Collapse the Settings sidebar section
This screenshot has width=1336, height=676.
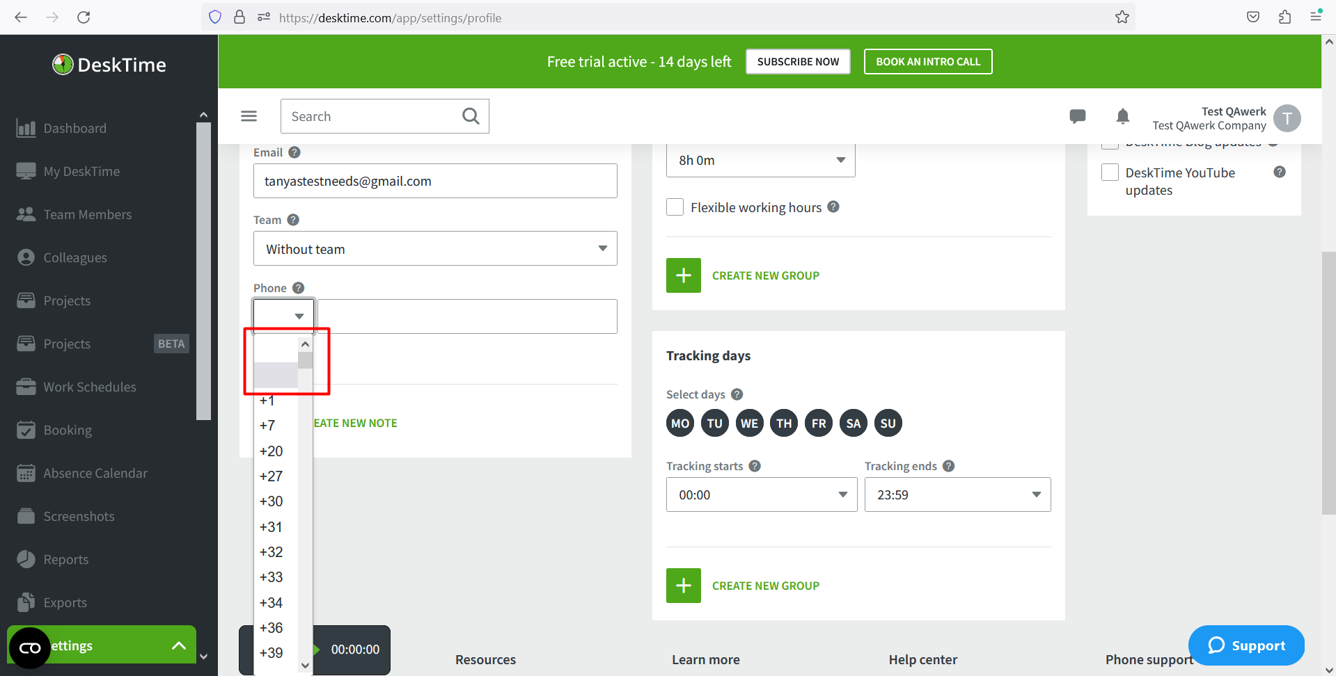point(179,646)
